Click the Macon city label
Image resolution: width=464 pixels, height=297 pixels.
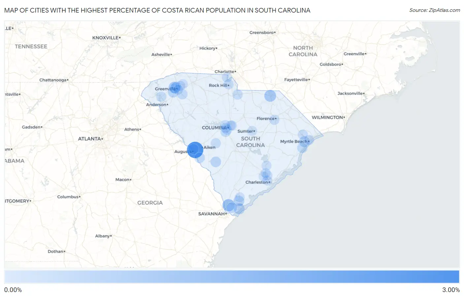pyautogui.click(x=122, y=180)
